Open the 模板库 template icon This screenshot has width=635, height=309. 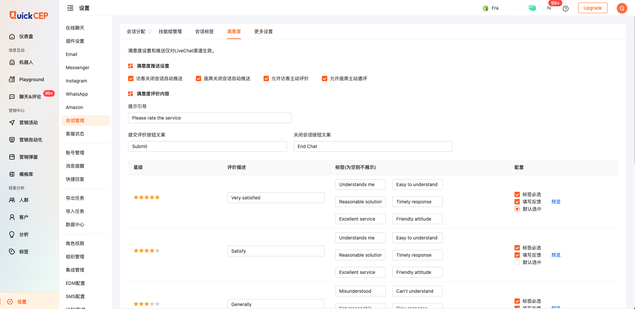pos(12,174)
